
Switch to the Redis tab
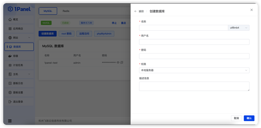pyautogui.click(x=66, y=11)
